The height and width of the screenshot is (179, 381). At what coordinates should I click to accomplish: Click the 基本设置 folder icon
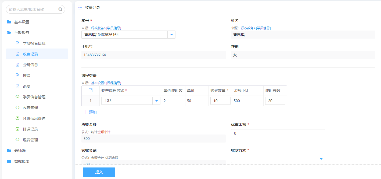click(9, 22)
